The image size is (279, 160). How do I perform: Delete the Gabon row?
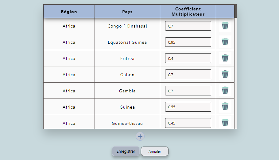[x=225, y=74]
